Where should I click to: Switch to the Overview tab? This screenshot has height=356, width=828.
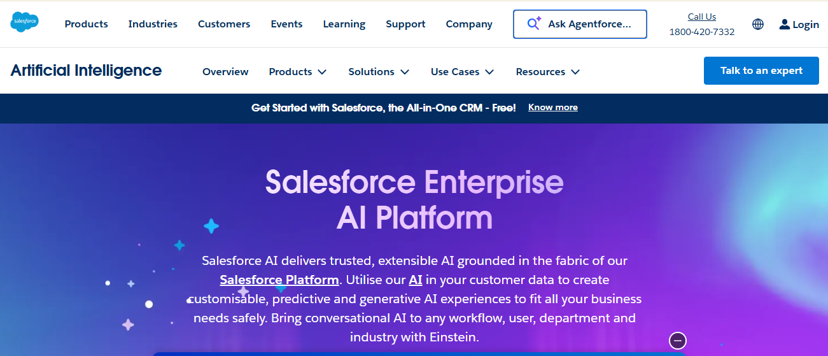point(225,72)
